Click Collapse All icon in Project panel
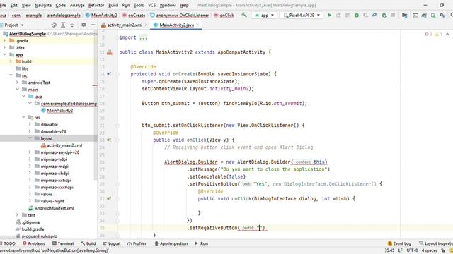Image resolution: width=453 pixels, height=254 pixels. point(72,25)
